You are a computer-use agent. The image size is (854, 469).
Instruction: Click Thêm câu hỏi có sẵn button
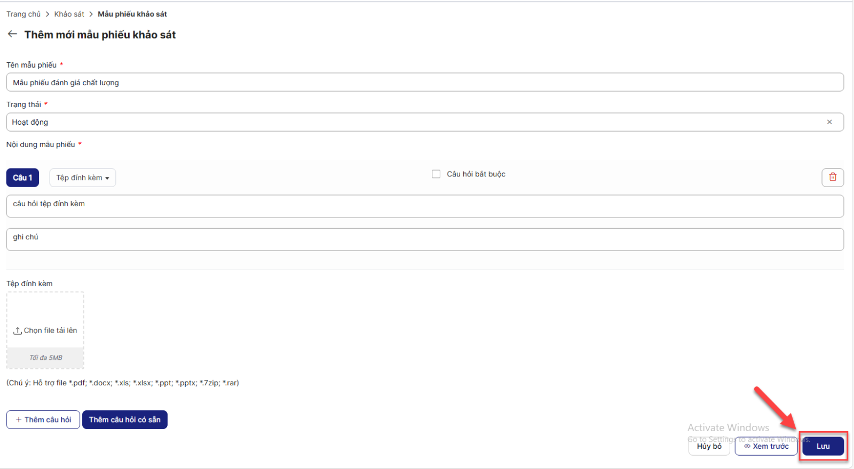125,420
